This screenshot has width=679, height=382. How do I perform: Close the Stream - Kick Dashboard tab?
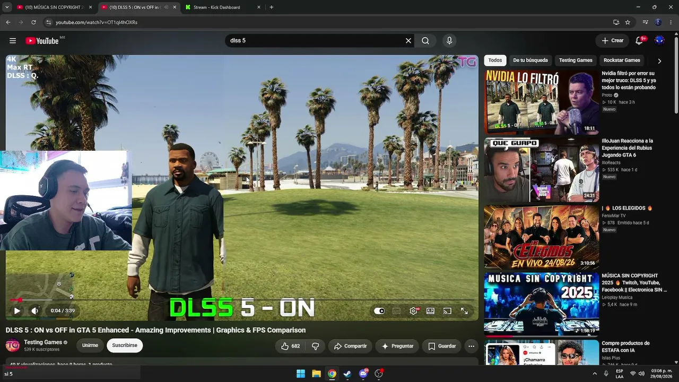259,7
